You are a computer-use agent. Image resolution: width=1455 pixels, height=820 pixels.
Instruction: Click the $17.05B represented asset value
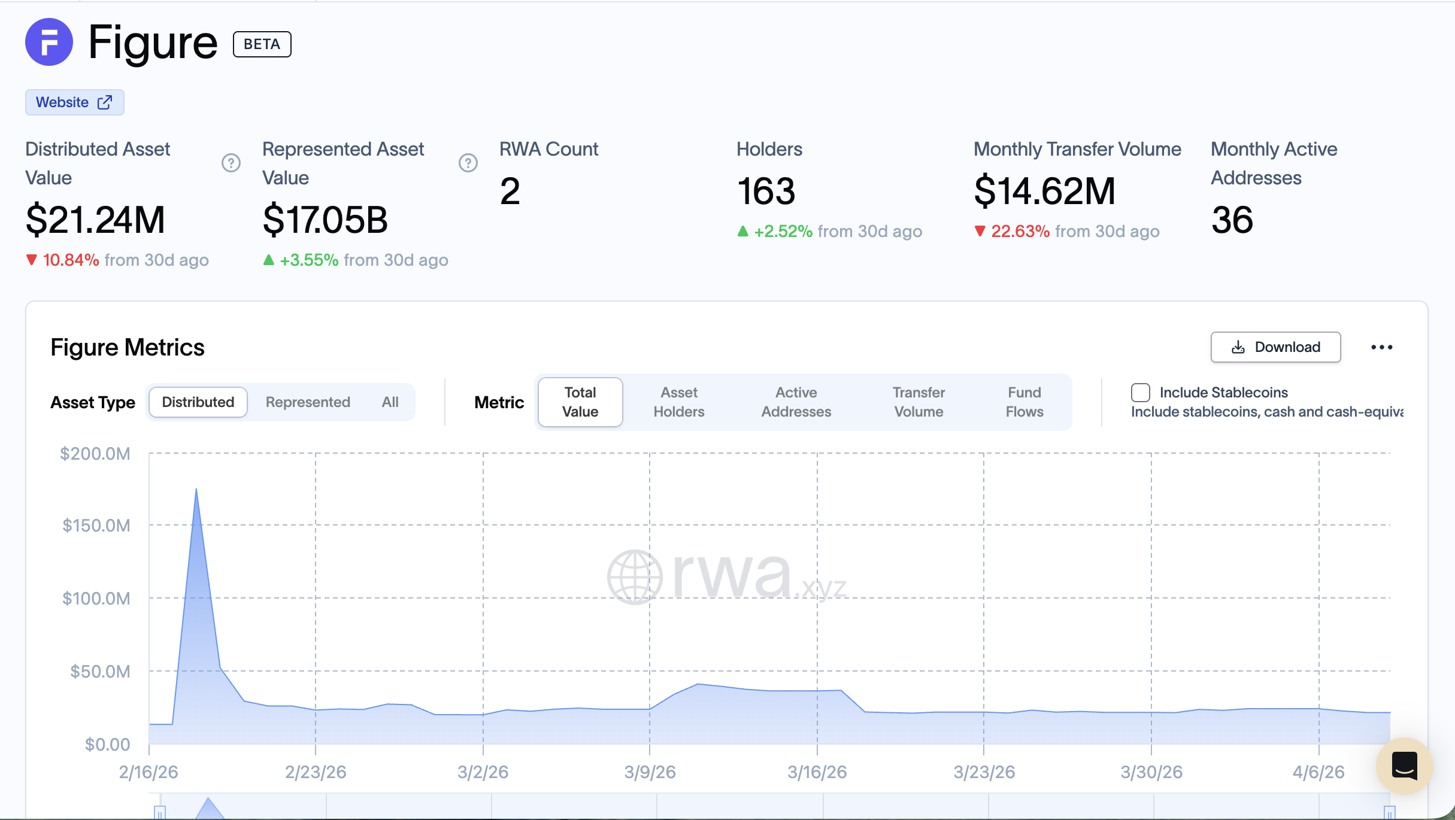click(x=325, y=220)
